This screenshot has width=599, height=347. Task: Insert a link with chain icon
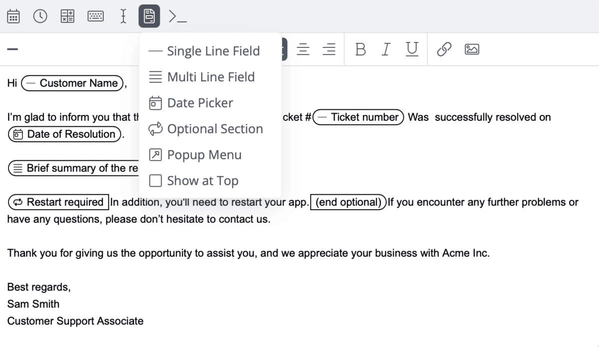(x=444, y=49)
